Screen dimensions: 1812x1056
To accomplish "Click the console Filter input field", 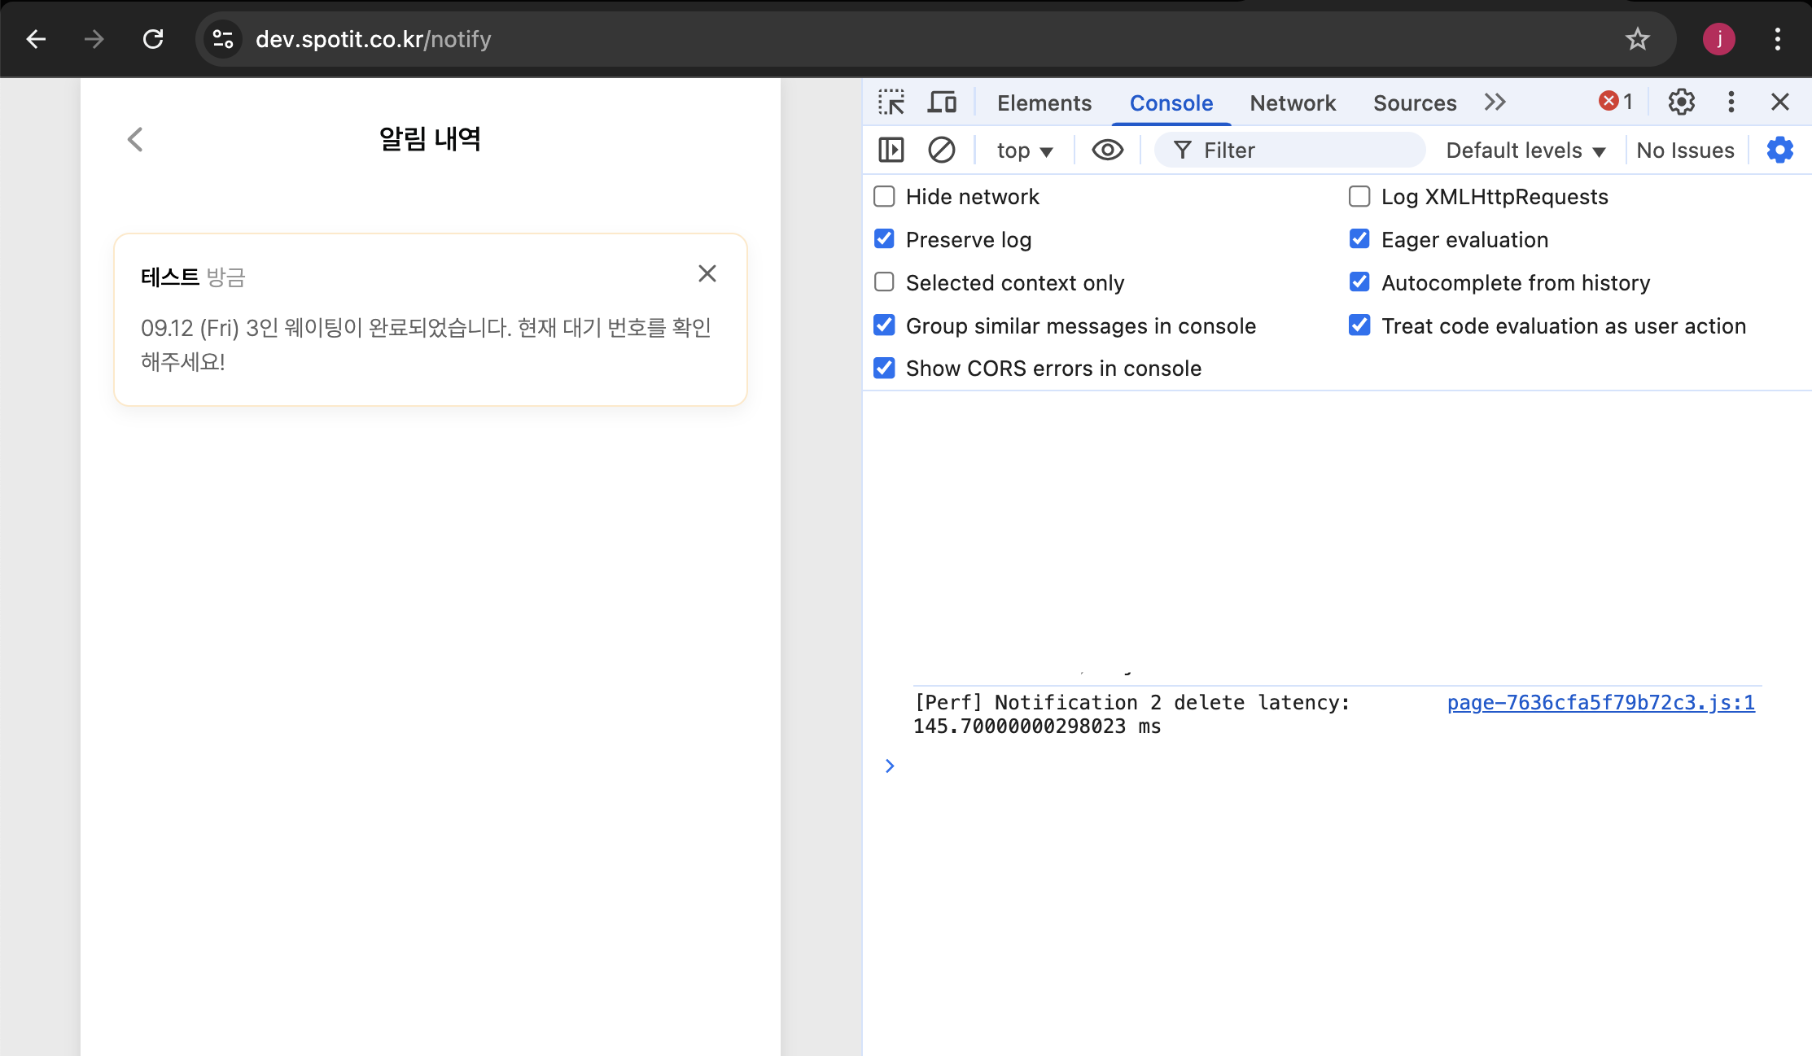I will click(x=1302, y=151).
